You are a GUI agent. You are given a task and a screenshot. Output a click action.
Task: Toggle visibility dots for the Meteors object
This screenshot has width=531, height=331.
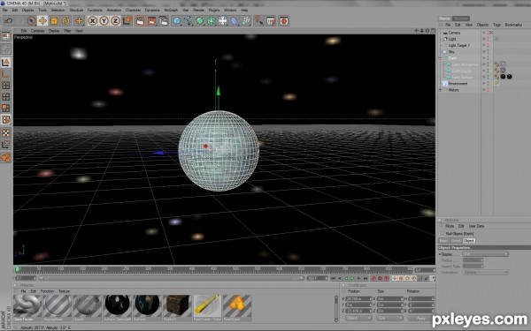[488, 90]
